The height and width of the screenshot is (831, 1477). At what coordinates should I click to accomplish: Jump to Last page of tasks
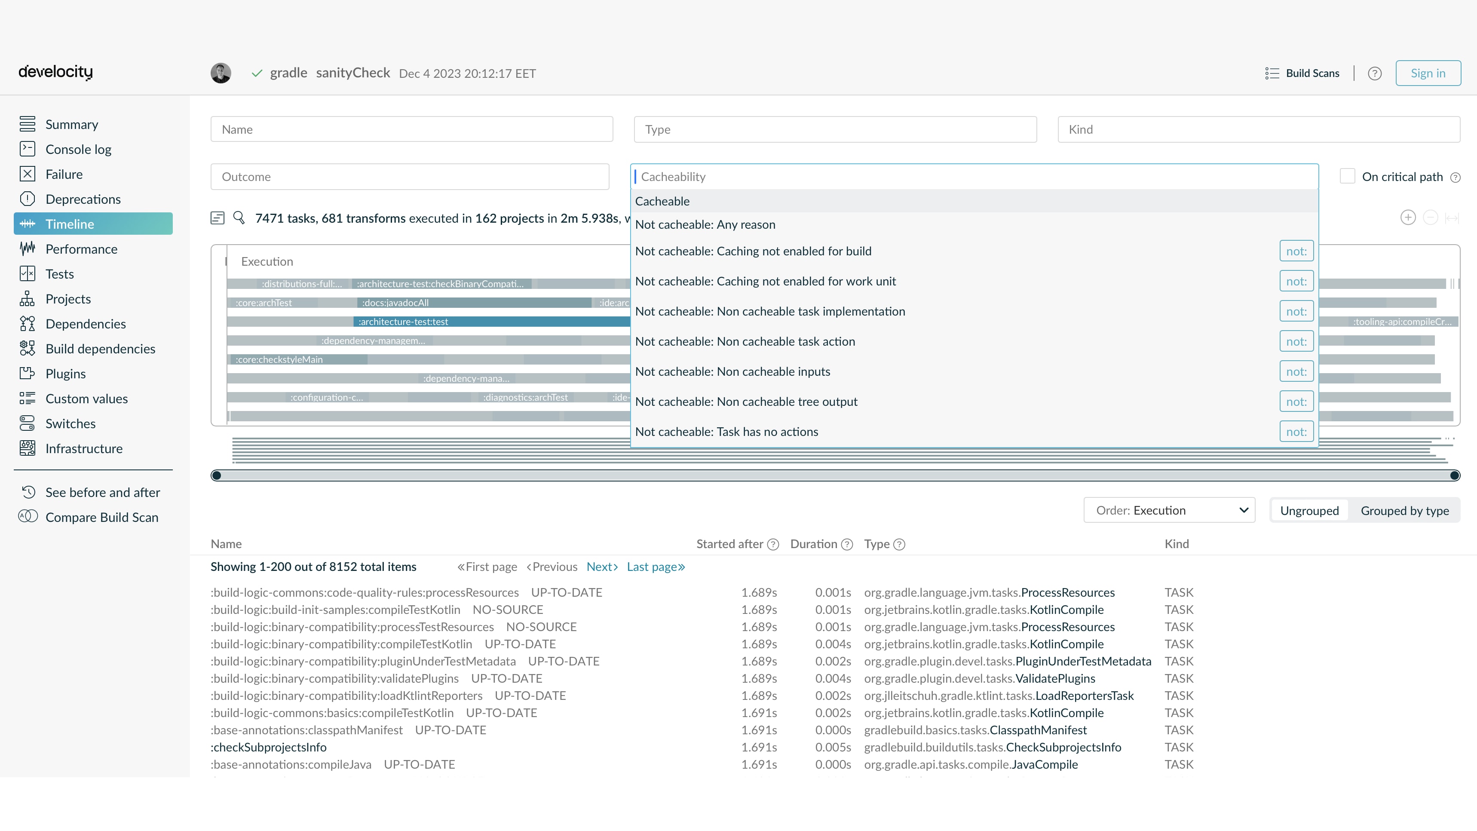[x=656, y=567]
